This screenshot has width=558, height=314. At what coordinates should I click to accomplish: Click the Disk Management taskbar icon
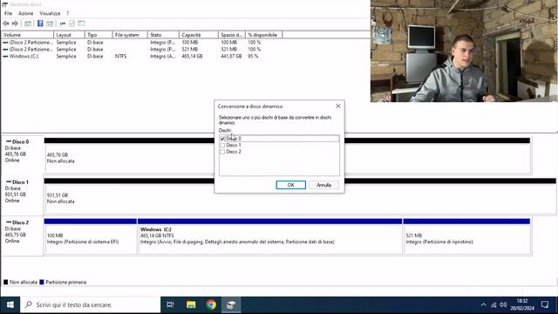coord(231,304)
